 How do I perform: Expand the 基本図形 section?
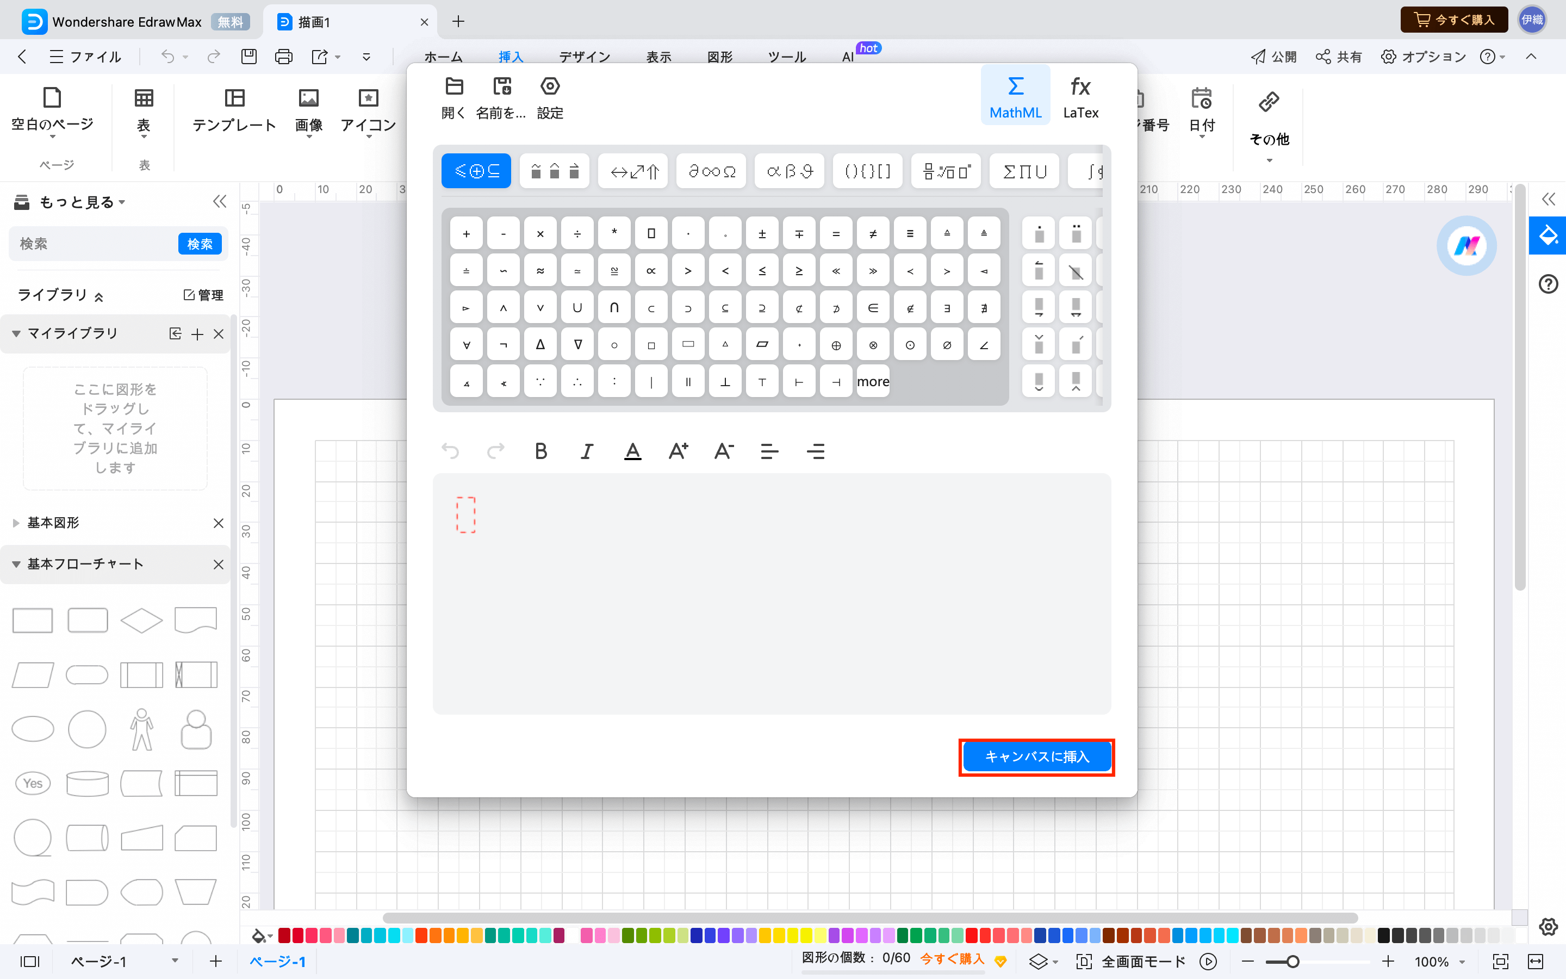(16, 523)
